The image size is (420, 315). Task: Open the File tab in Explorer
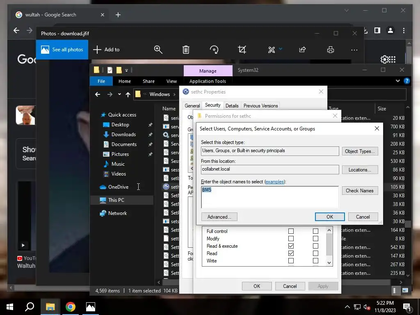pos(101,81)
